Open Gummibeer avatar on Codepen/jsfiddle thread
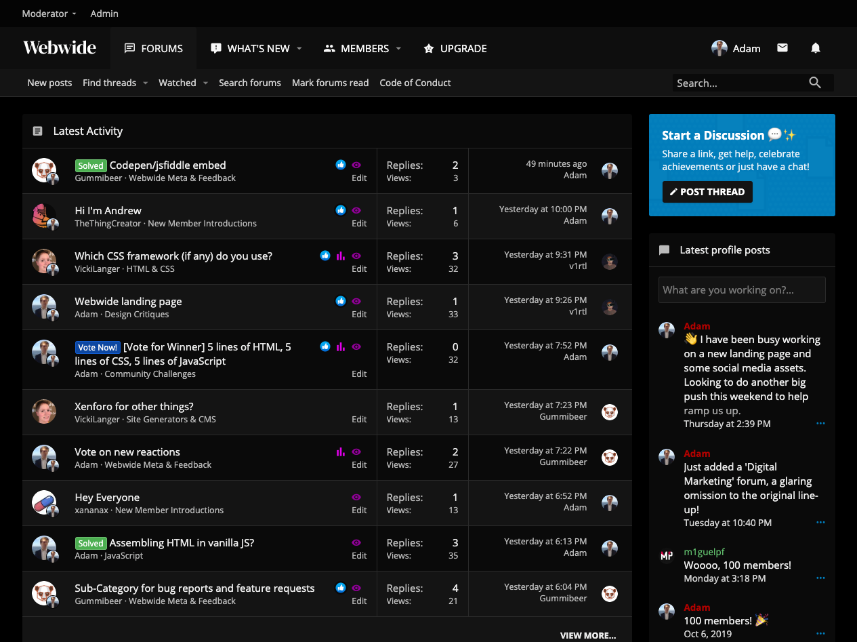The height and width of the screenshot is (642, 857). tap(44, 170)
